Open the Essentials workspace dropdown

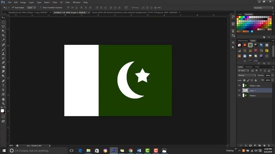coord(263,8)
